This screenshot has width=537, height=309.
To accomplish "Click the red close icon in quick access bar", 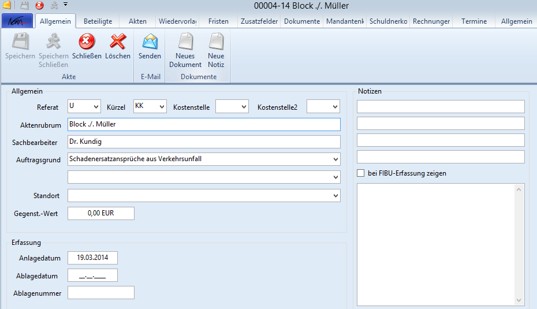I will (39, 5).
